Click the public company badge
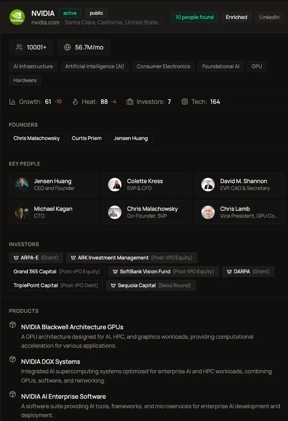Viewport: 288px width, 421px height. coord(96,13)
